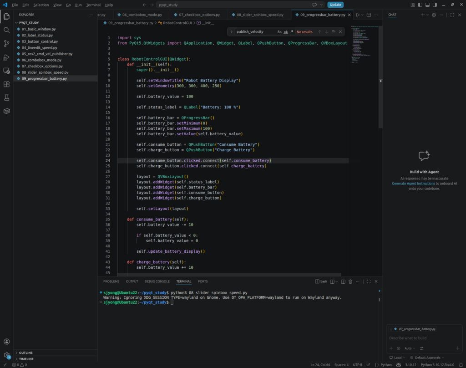Open chat settings gear icon
This screenshot has width=466, height=368.
(x=434, y=15)
